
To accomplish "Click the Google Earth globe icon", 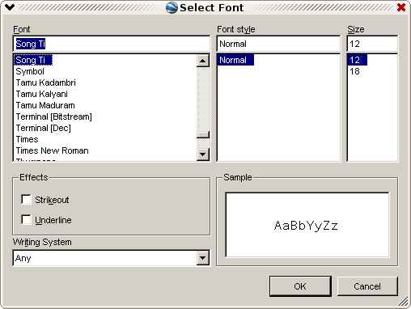I will [172, 7].
